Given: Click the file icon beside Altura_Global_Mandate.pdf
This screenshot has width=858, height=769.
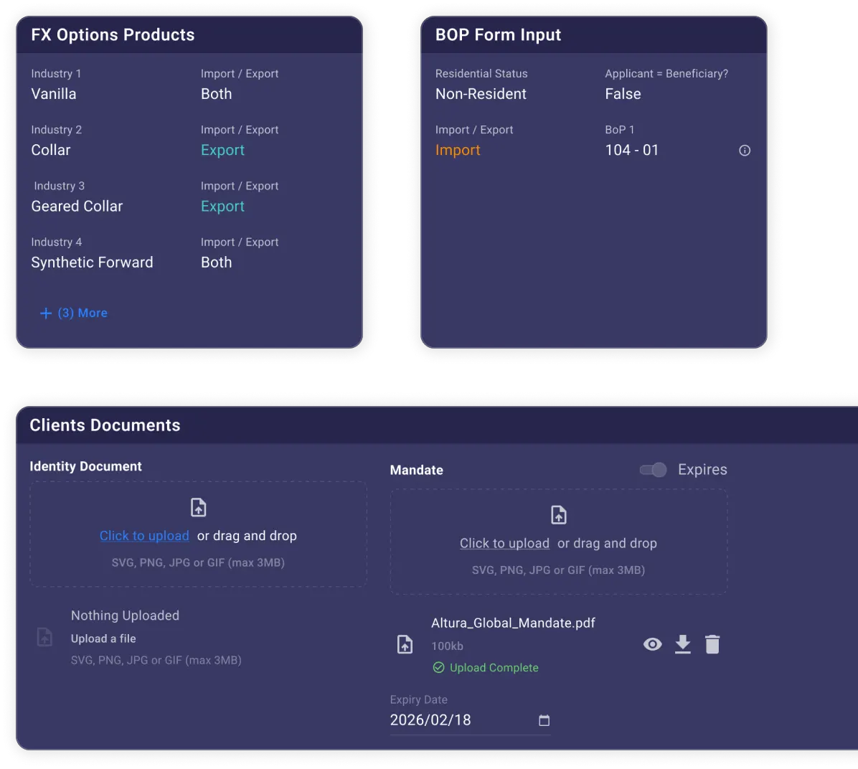Looking at the screenshot, I should pos(405,644).
